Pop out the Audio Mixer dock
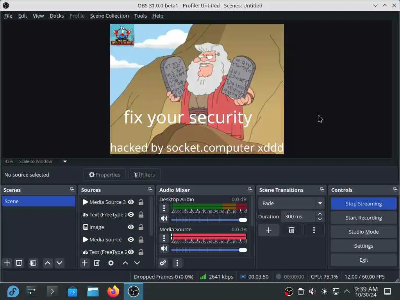Image resolution: width=400 pixels, height=300 pixels. [x=250, y=190]
